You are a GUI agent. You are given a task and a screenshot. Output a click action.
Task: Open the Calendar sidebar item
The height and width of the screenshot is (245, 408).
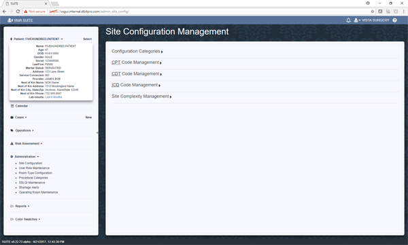click(x=21, y=106)
